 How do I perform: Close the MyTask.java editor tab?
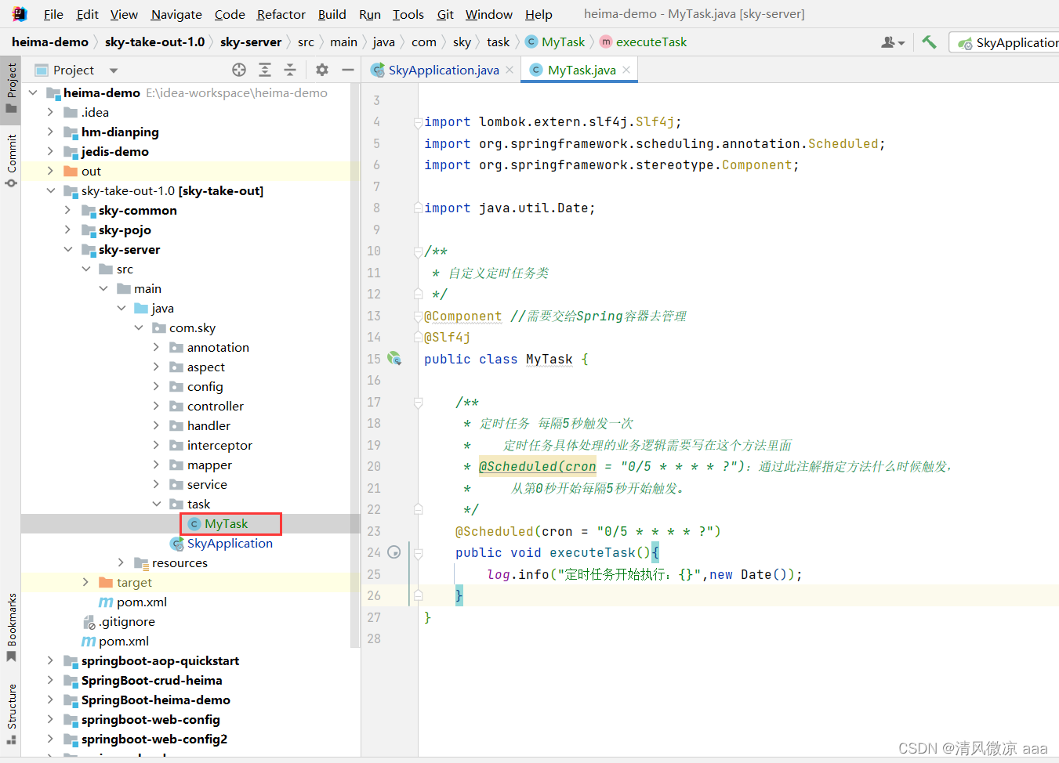click(626, 70)
